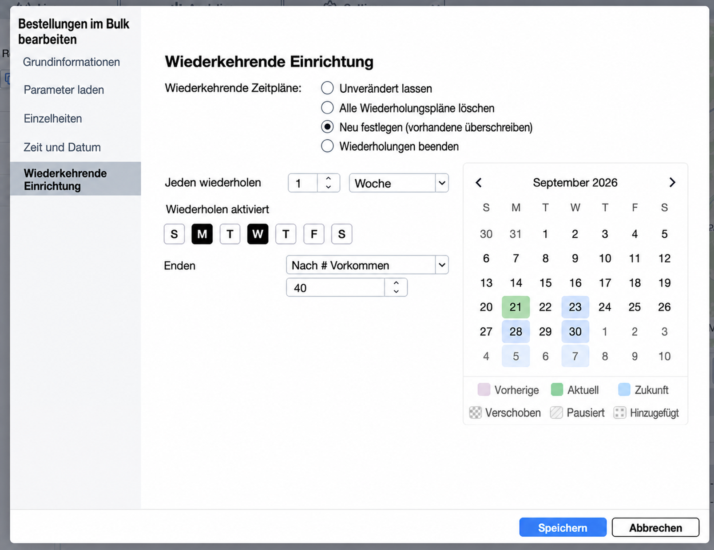This screenshot has height=550, width=714.
Task: Toggle Friday (F) repeat day
Action: click(314, 234)
